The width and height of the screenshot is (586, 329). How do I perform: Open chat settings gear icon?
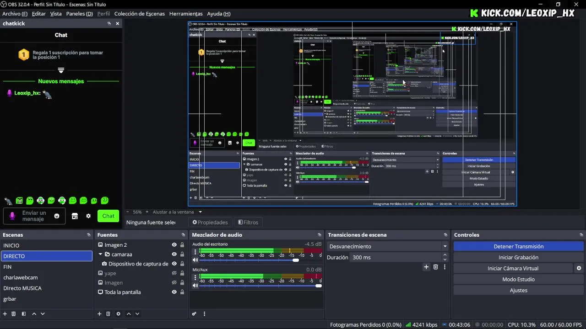click(x=88, y=216)
